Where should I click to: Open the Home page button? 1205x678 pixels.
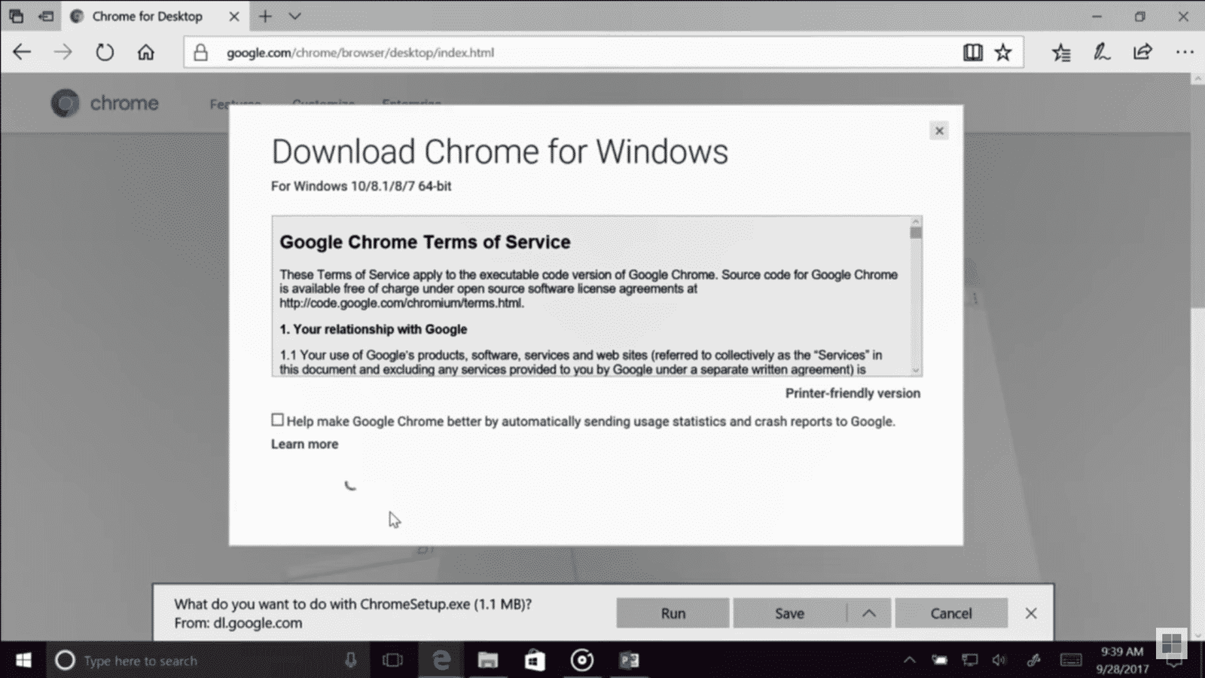point(146,52)
